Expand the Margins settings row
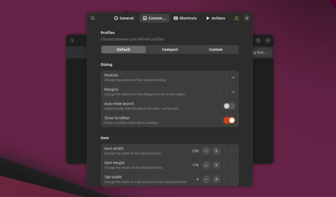 point(233,92)
